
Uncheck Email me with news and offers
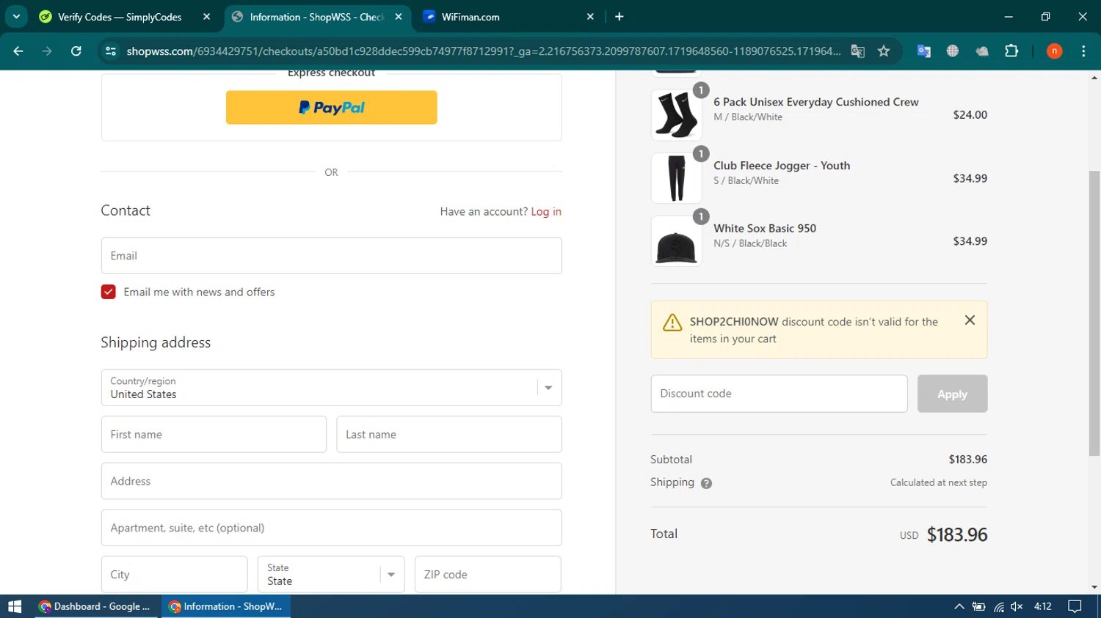pos(109,292)
